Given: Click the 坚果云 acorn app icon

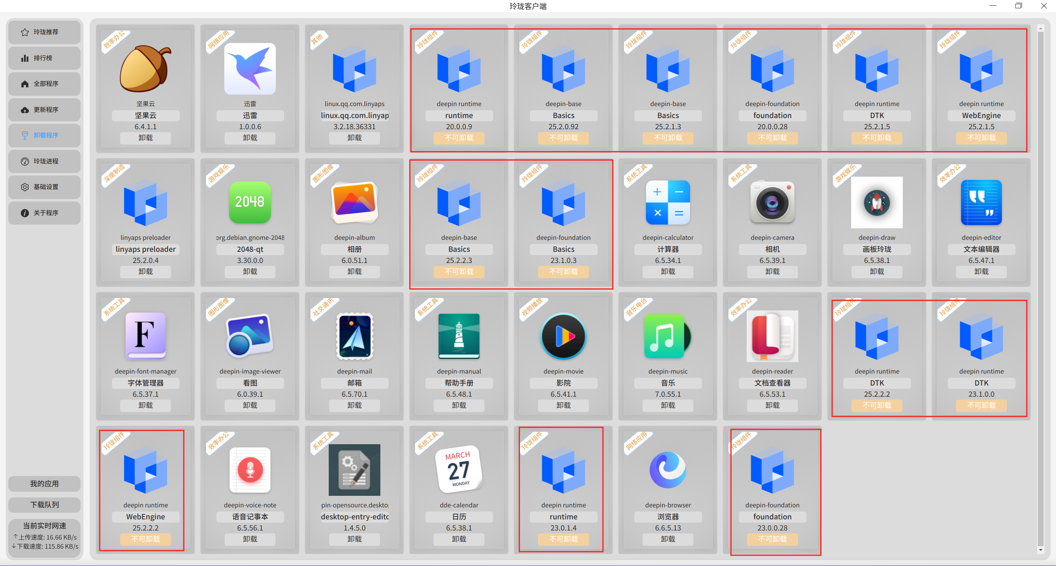Looking at the screenshot, I should (145, 69).
